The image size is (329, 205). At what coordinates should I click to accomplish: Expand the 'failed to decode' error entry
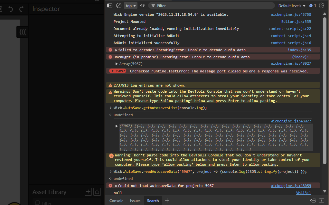point(116,50)
